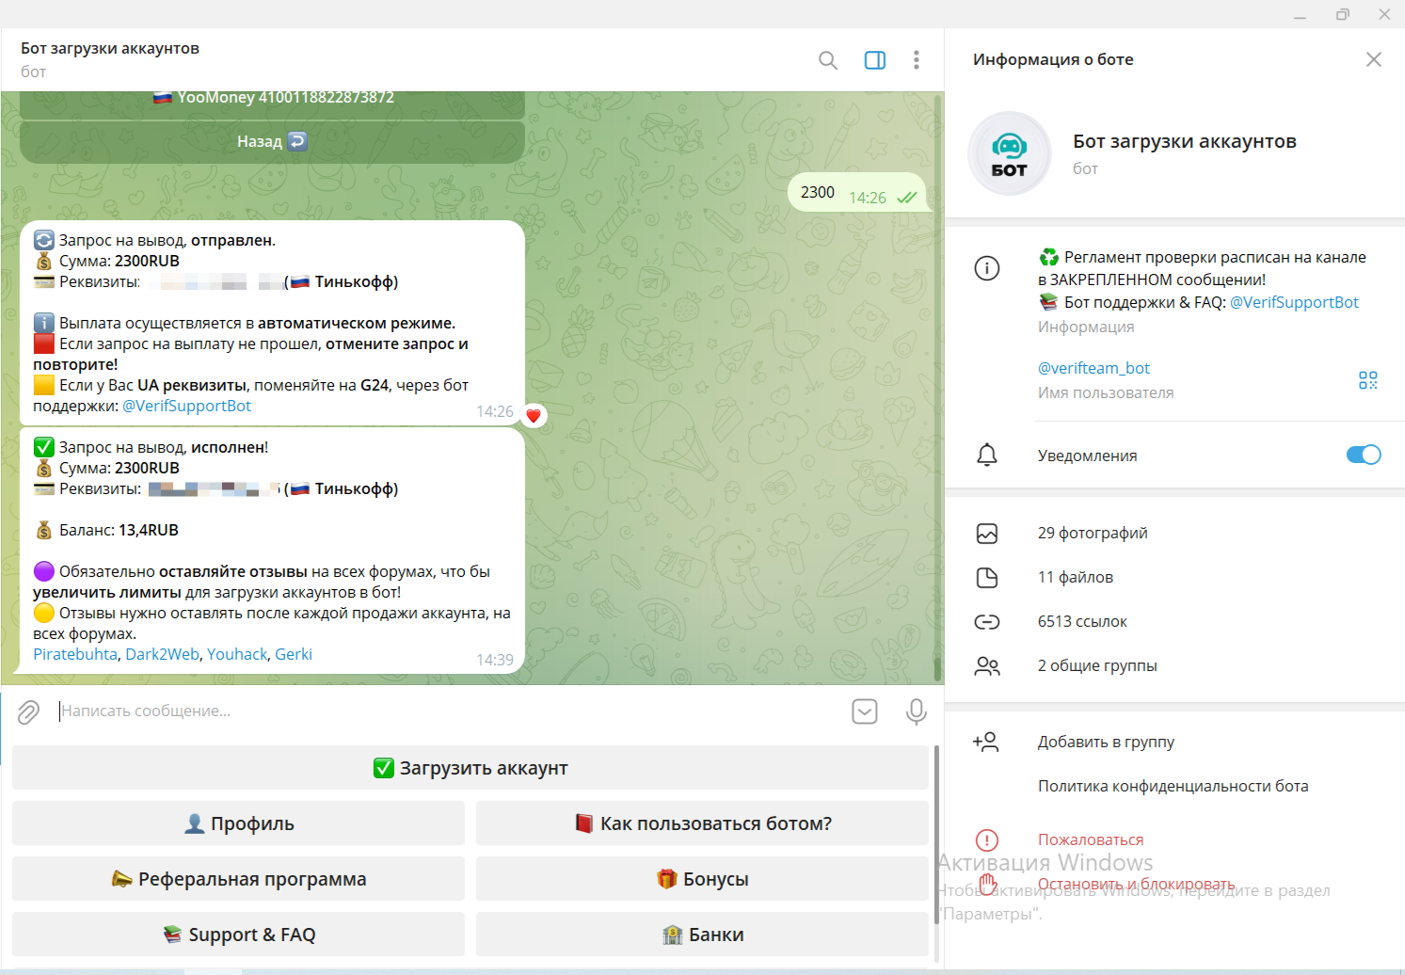Close the bot info panel
The height and width of the screenshot is (975, 1405).
click(x=1373, y=59)
